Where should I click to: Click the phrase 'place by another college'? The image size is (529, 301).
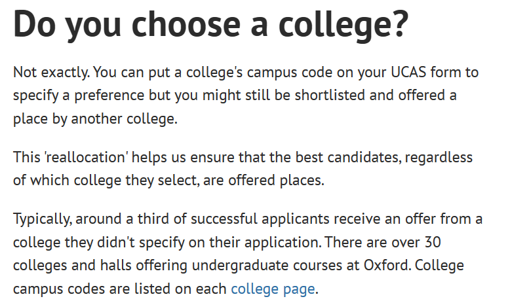pos(94,119)
